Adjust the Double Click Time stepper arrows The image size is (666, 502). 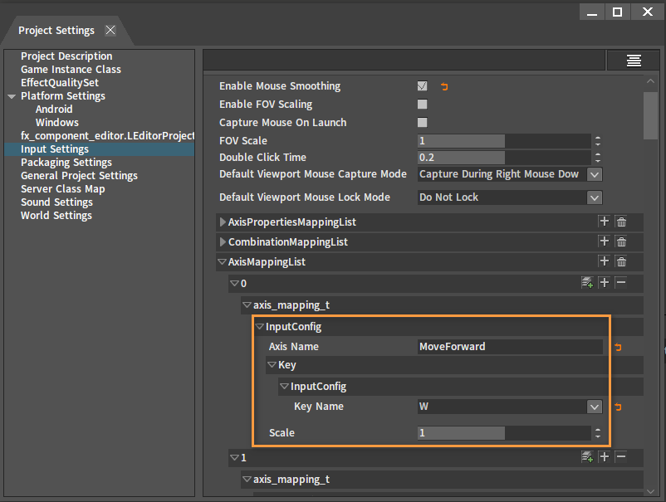[598, 158]
